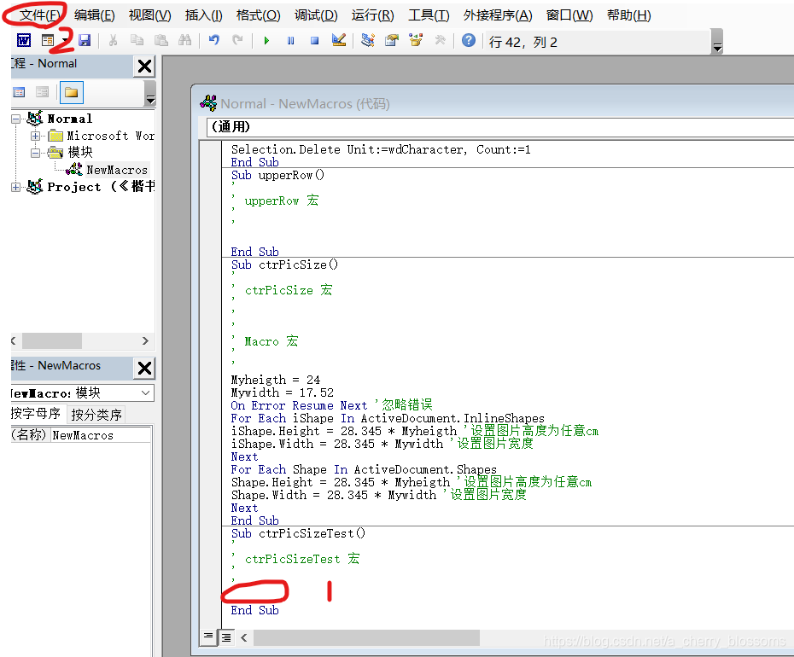Close the project explorer pane
Screen dimensions: 794x657
click(144, 66)
